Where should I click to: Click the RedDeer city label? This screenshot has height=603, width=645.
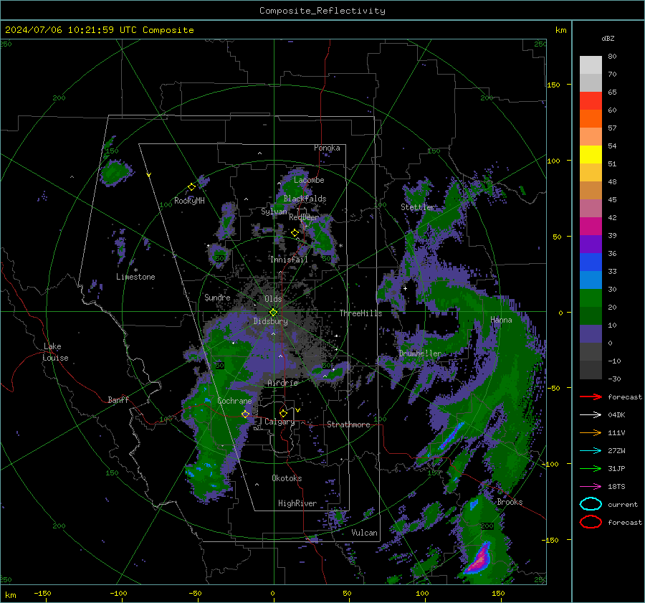click(x=304, y=217)
